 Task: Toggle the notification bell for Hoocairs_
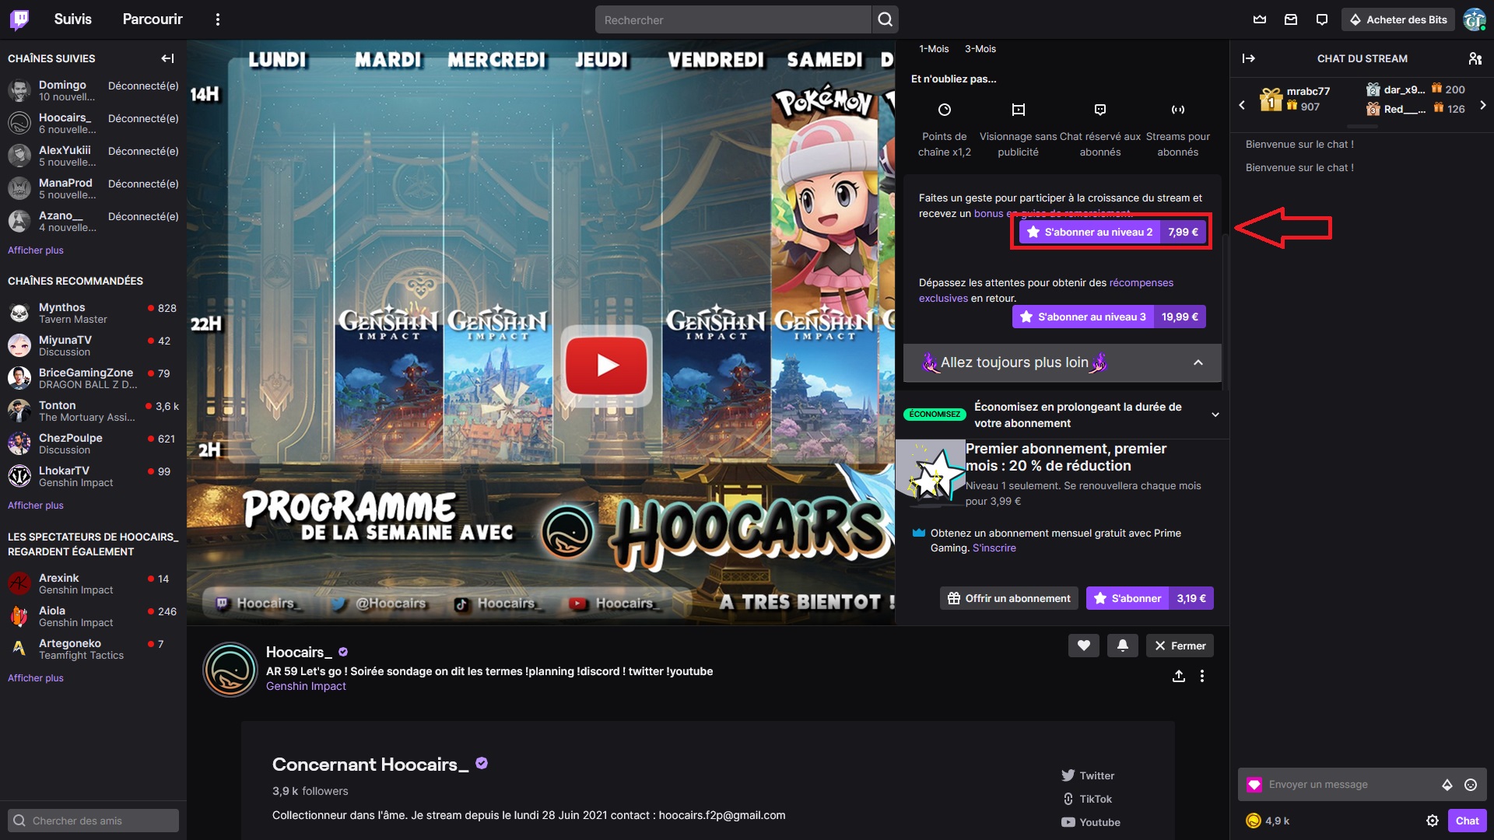(x=1123, y=646)
